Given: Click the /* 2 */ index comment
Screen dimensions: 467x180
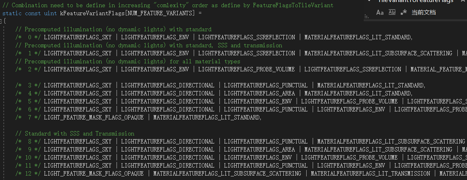Looking at the screenshot, I should click(x=29, y=69).
